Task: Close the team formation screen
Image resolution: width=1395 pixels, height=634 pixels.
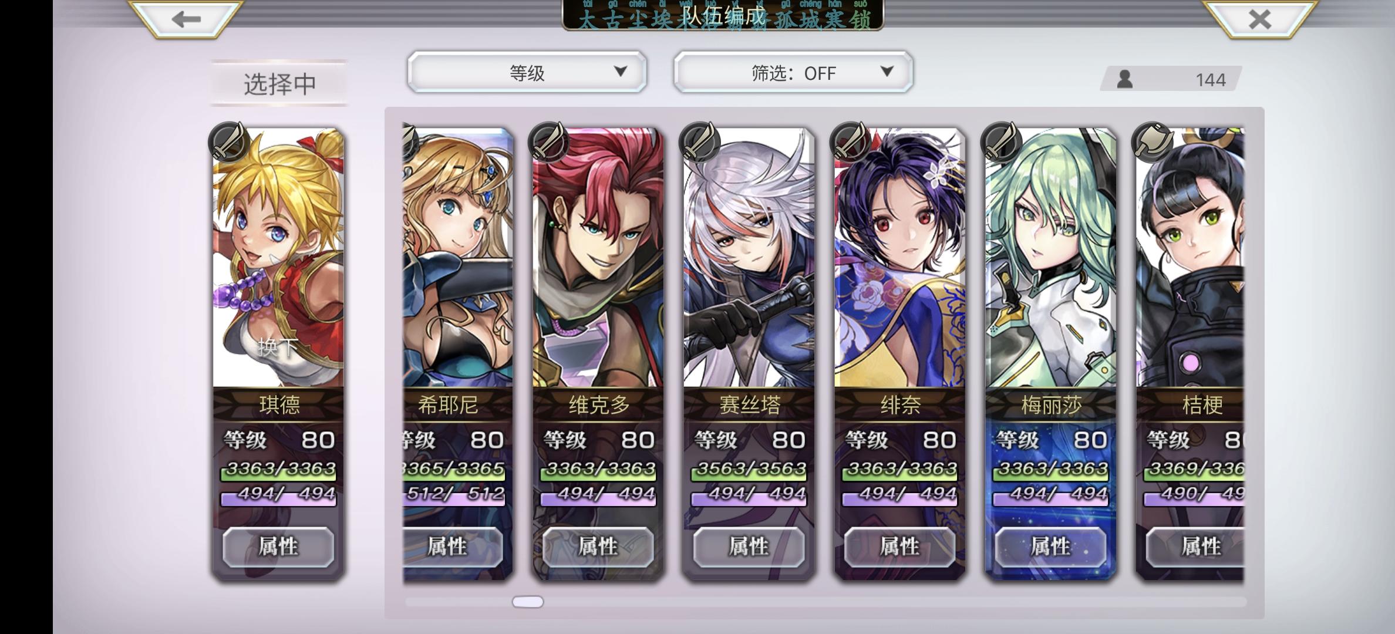Action: (1260, 19)
